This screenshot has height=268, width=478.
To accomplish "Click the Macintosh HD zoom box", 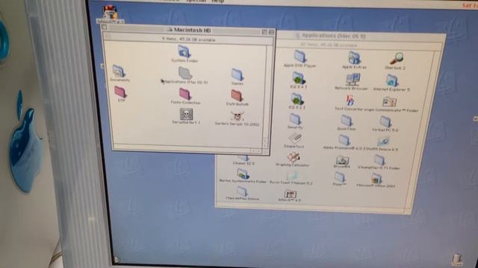I will pos(264,31).
